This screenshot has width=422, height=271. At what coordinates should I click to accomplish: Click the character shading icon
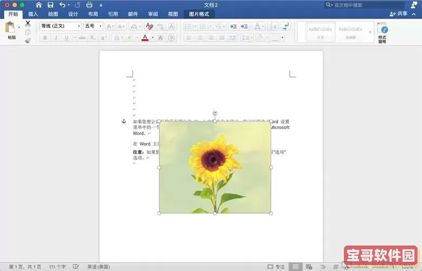[161, 38]
